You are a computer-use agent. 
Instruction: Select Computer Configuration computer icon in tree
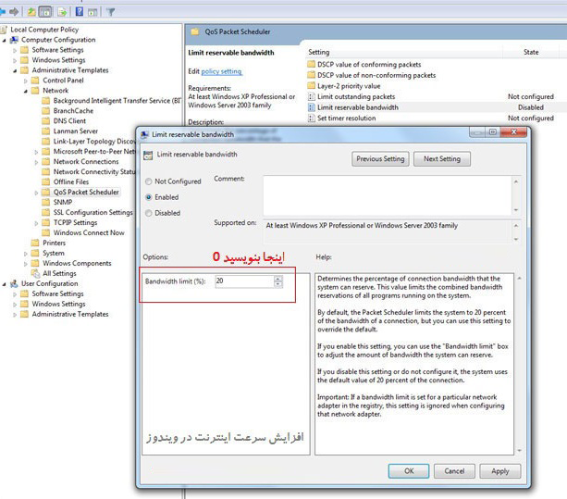click(14, 40)
